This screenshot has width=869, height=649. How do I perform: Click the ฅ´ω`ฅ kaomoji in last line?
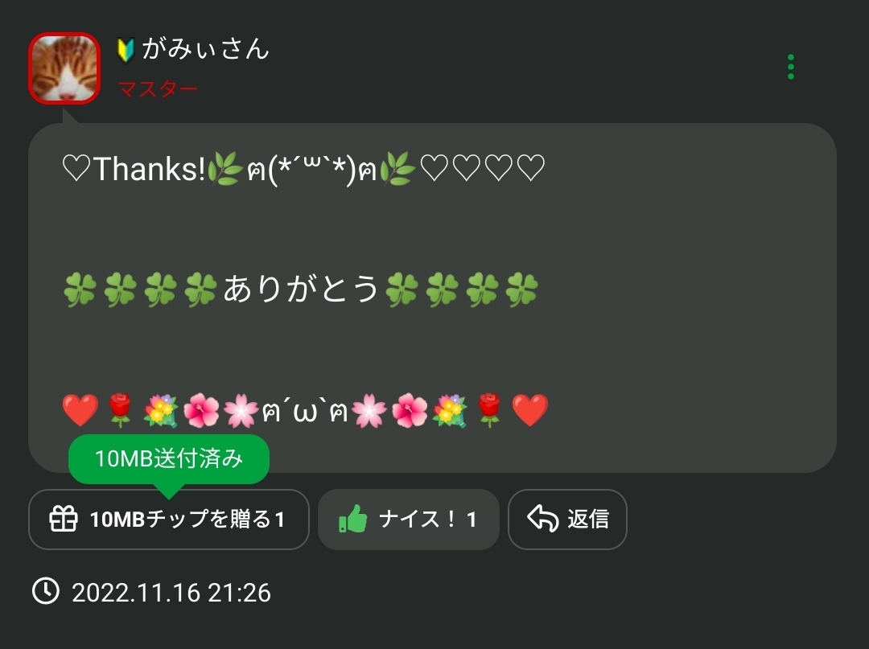click(305, 411)
